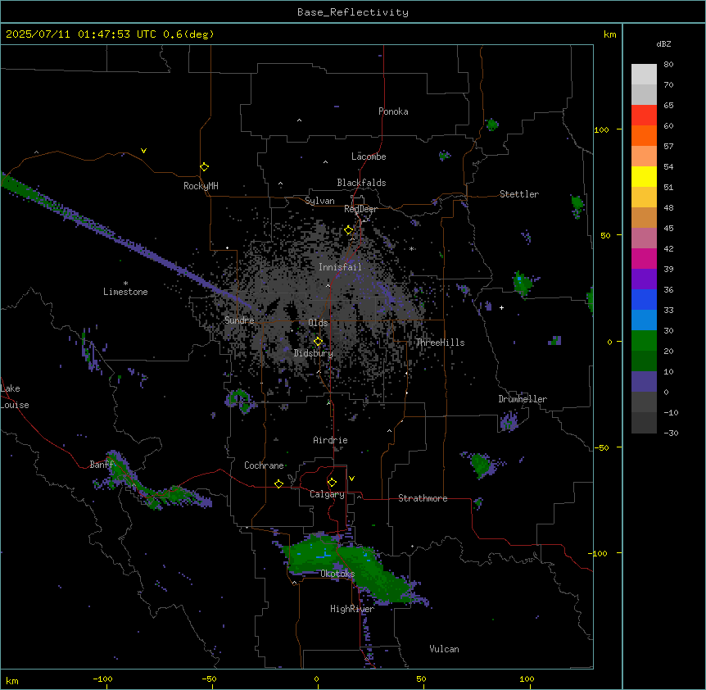Click the yellow diamond marker above Calgary
706x690 pixels.
[332, 483]
